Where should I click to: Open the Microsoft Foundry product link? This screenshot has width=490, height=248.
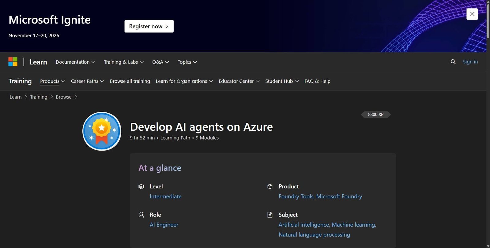coord(339,196)
